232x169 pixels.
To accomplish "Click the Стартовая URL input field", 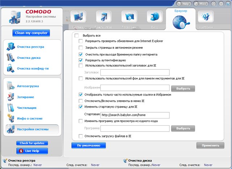I will click(135, 115).
